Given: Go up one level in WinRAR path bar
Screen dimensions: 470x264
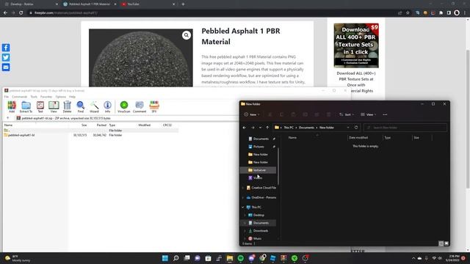Looking at the screenshot, I should pos(8,118).
